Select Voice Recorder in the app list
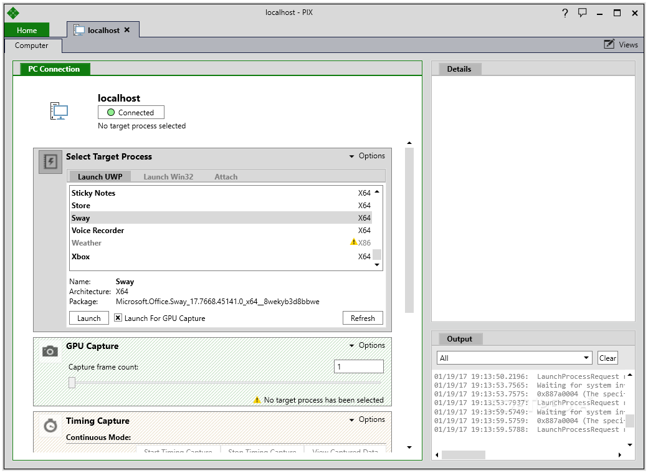Viewport: 648px width, 473px height. click(x=221, y=231)
